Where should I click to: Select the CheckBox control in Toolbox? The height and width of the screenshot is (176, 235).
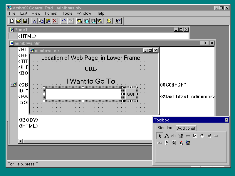pos(195,136)
